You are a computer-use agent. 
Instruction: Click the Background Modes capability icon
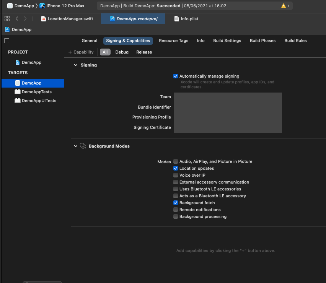click(x=83, y=146)
